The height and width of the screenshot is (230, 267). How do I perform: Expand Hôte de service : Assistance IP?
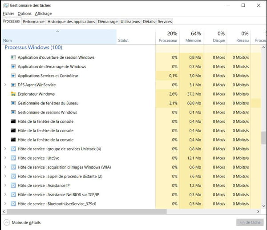click(x=5, y=185)
